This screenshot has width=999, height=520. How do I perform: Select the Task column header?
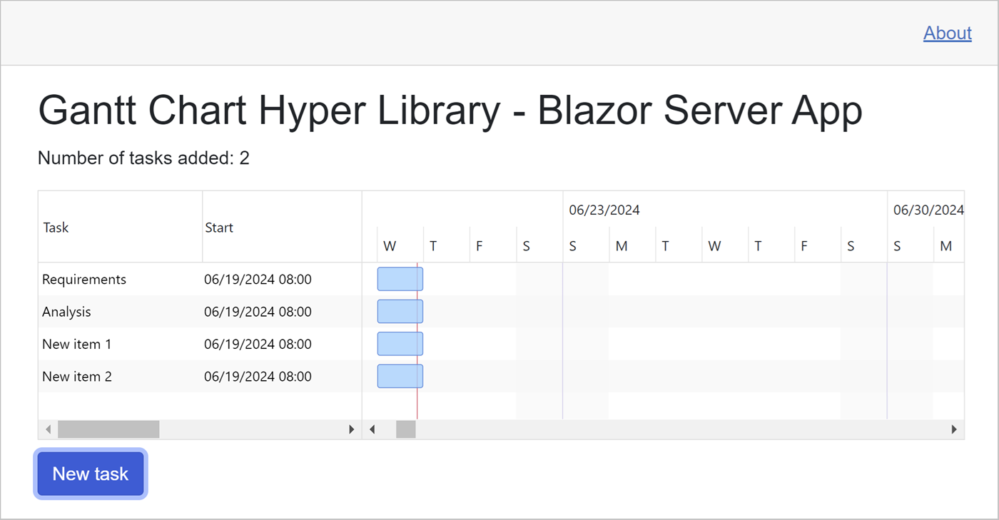coord(56,228)
